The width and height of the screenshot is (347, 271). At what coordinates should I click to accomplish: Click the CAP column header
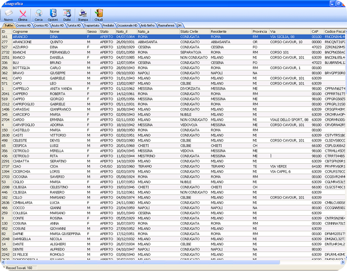(x=318, y=32)
